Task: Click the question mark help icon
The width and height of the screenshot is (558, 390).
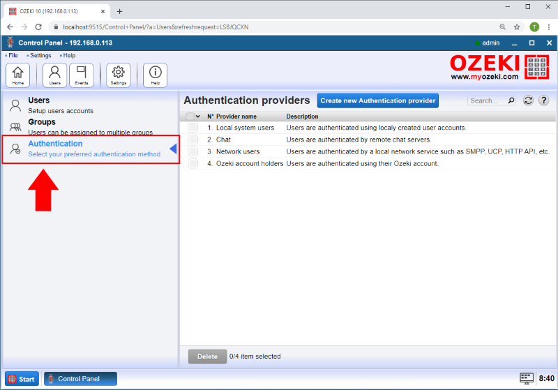Action: 543,100
